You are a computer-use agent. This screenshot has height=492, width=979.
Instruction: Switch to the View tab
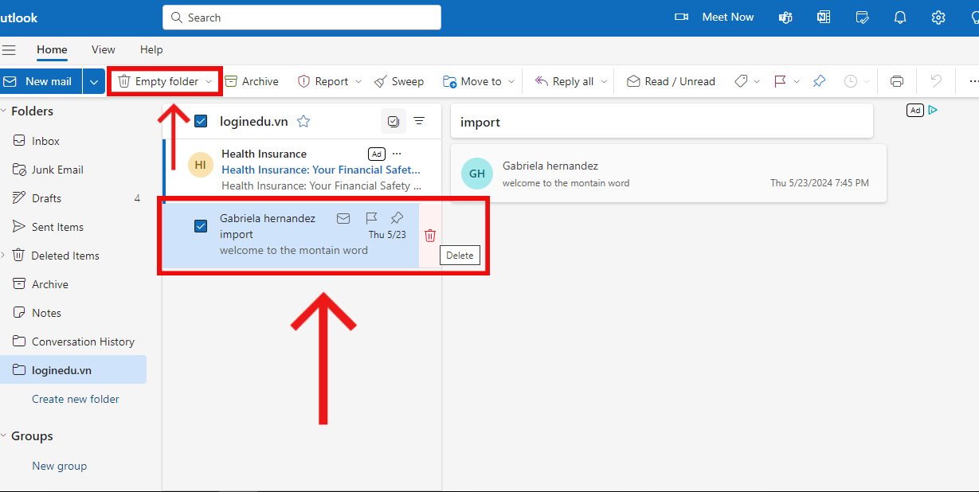click(x=104, y=49)
